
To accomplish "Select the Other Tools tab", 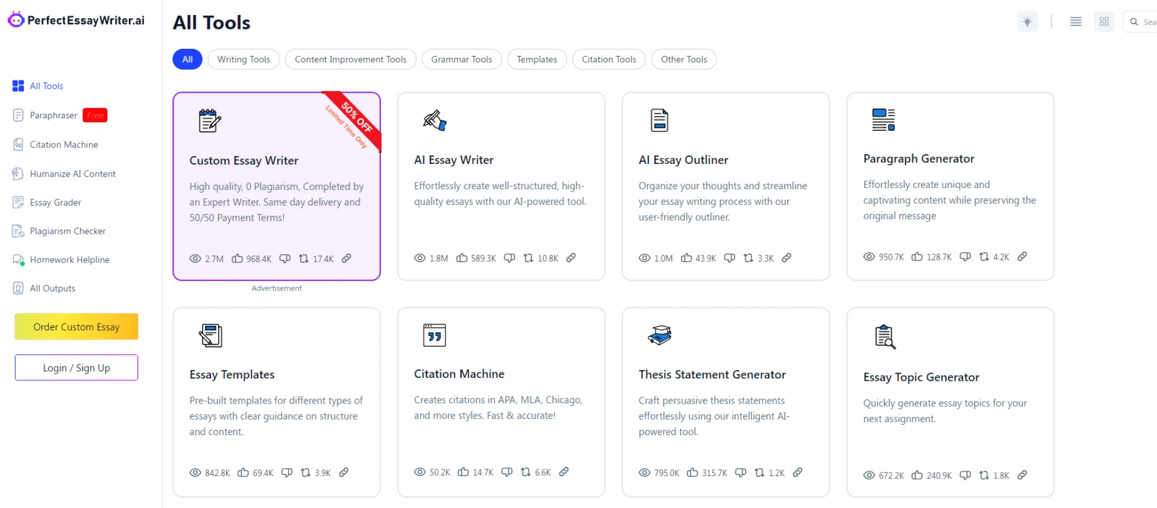I will click(x=684, y=59).
